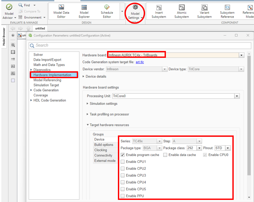254x202 pixels.
Task: Click the Insert Subsystem icon
Action: [159, 8]
